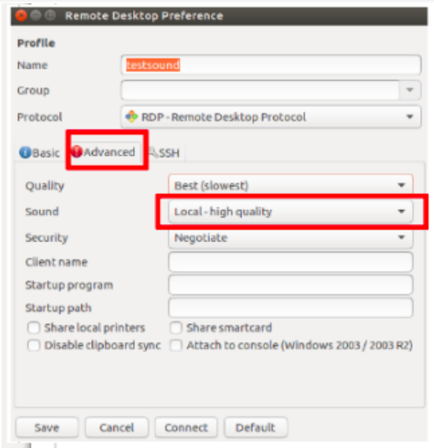434x448 pixels.
Task: Click the Client name input field
Action: [x=290, y=262]
